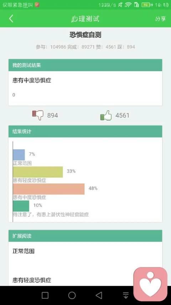This screenshot has height=305, width=171.
Task: Tap the square recent apps button
Action: point(45,295)
